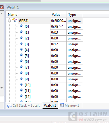Switch to Call Stack + Locals tab
Viewport: 109px width, 123px height.
point(24,105)
